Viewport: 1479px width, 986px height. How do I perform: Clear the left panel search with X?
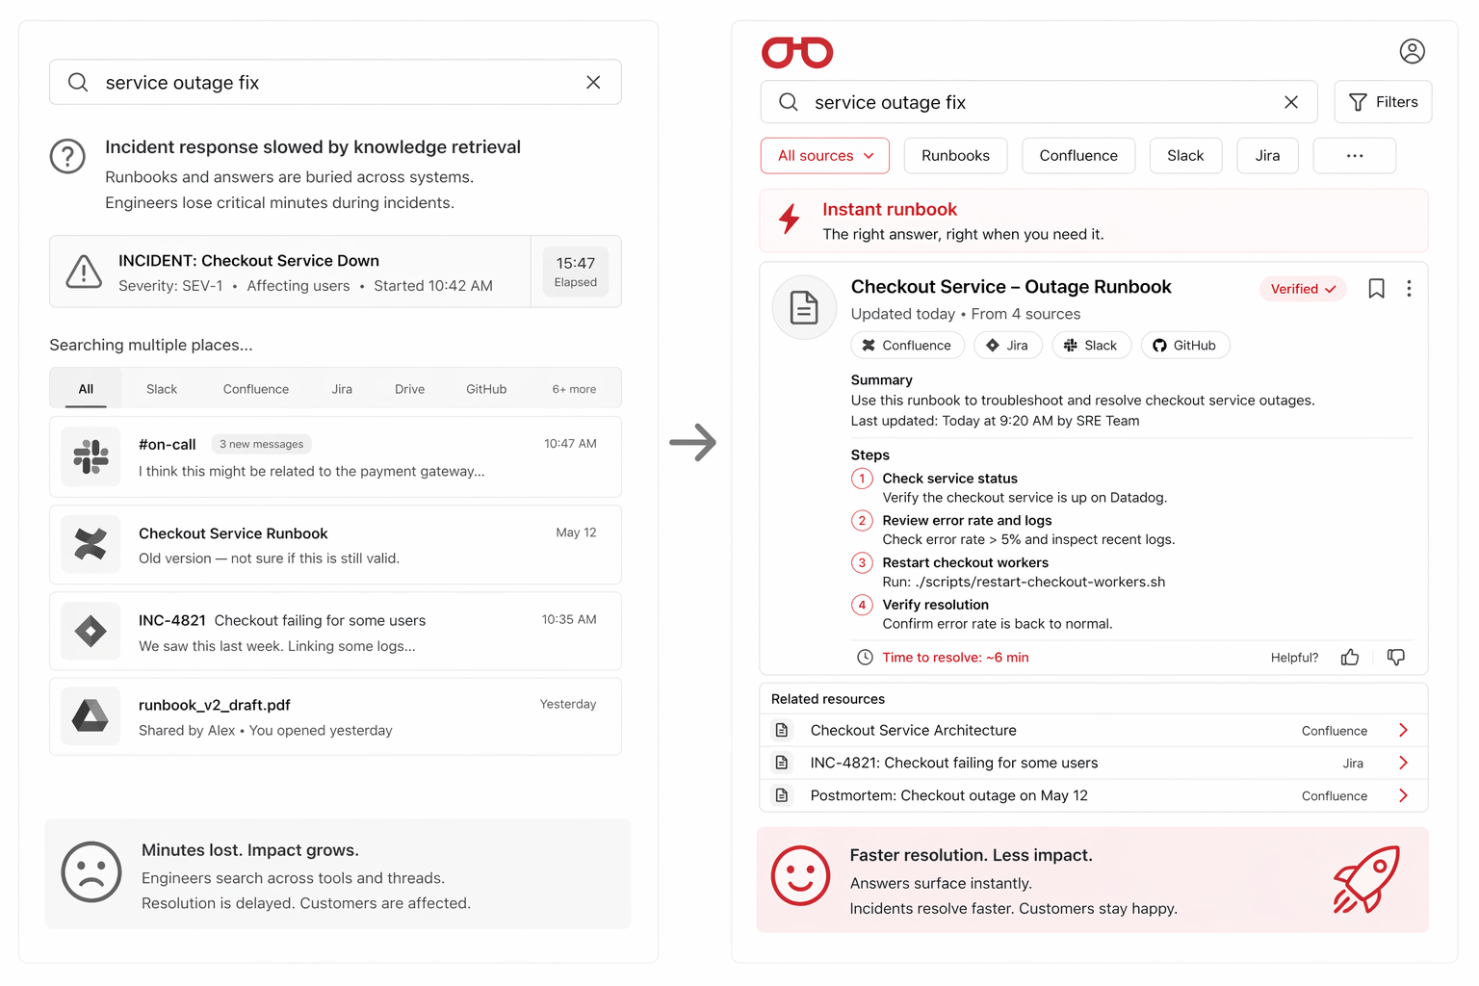[x=593, y=83]
